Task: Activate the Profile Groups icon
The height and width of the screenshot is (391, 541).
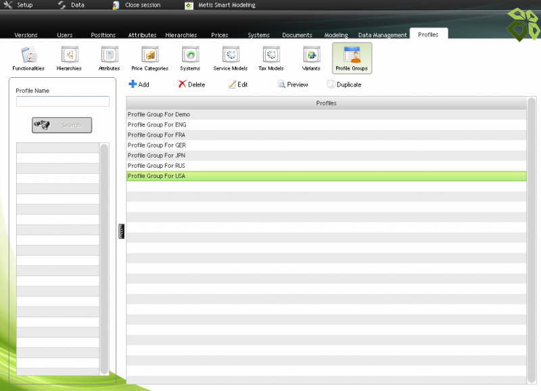Action: point(352,57)
